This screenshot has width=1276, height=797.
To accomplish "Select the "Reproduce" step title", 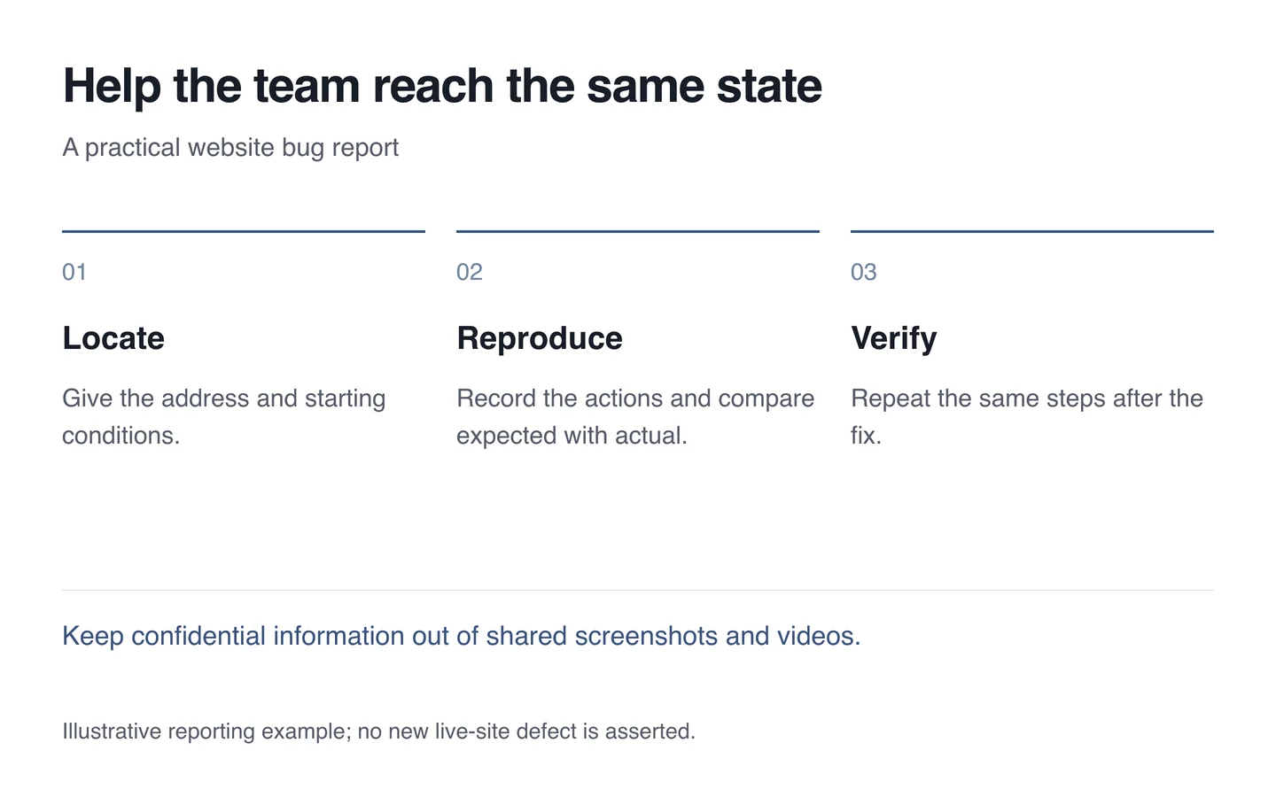I will click(x=540, y=338).
